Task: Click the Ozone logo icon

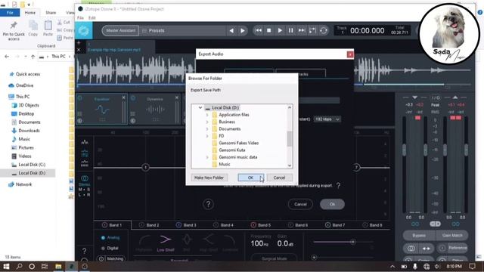Action: pyautogui.click(x=84, y=30)
